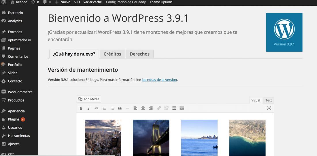Select the city skyline thumbnail
The height and width of the screenshot is (156, 317).
(x=103, y=138)
